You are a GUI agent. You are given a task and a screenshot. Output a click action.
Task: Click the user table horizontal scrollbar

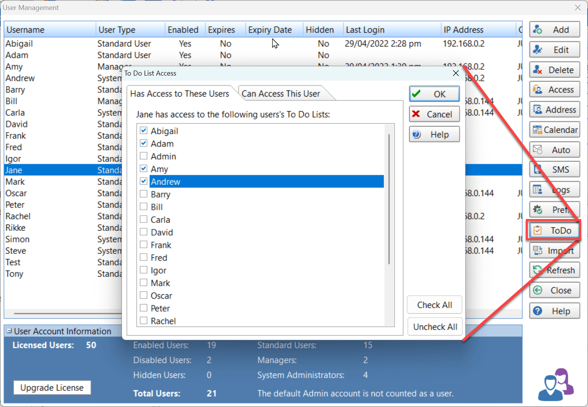67,313
